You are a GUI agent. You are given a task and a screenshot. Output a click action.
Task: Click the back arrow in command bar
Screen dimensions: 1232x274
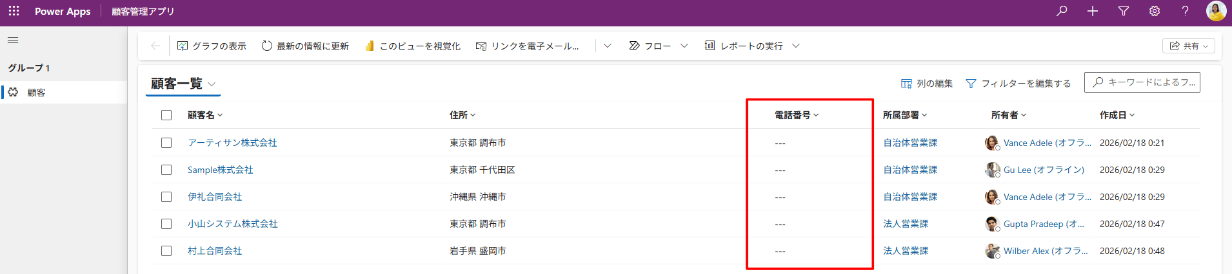(155, 46)
